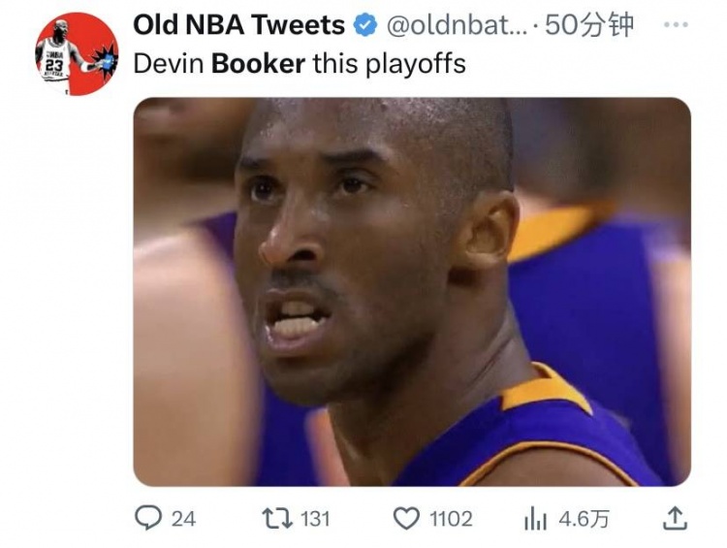Click the reply count 24
This screenshot has width=727, height=548.
coord(183,519)
